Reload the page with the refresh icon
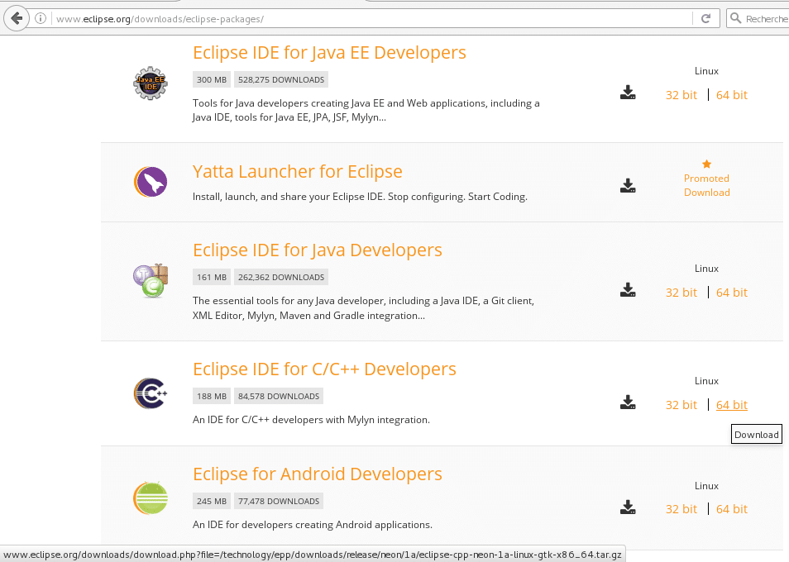The height and width of the screenshot is (562, 789). coord(706,19)
